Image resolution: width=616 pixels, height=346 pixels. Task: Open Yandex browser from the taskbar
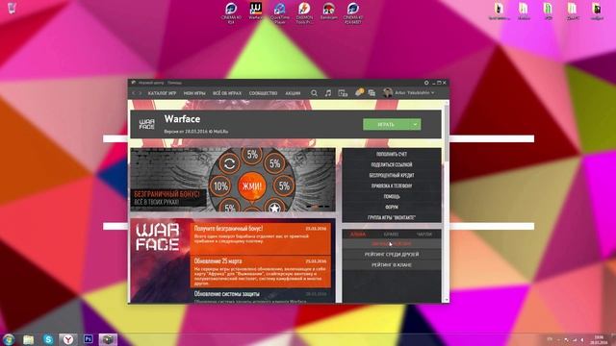(x=68, y=339)
